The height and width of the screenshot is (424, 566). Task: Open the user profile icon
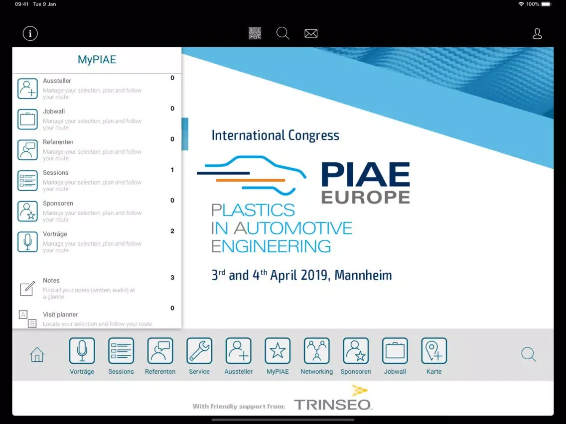tap(537, 33)
